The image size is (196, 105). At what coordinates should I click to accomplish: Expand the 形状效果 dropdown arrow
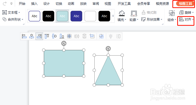coord(162,20)
